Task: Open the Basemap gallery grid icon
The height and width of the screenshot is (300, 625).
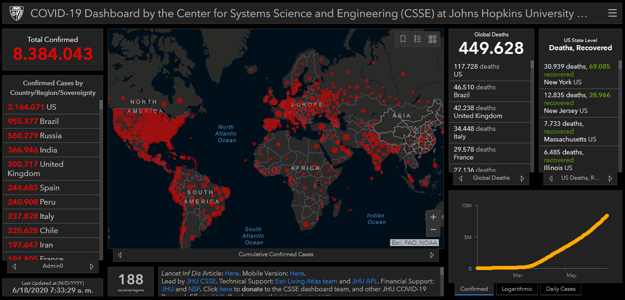Action: (x=432, y=39)
